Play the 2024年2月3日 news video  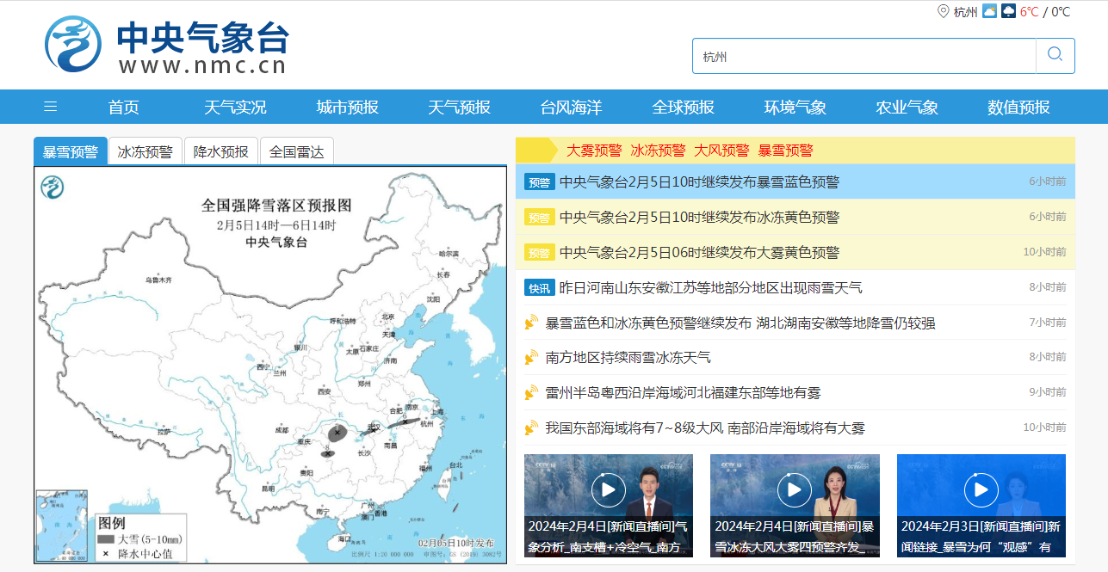tap(981, 490)
